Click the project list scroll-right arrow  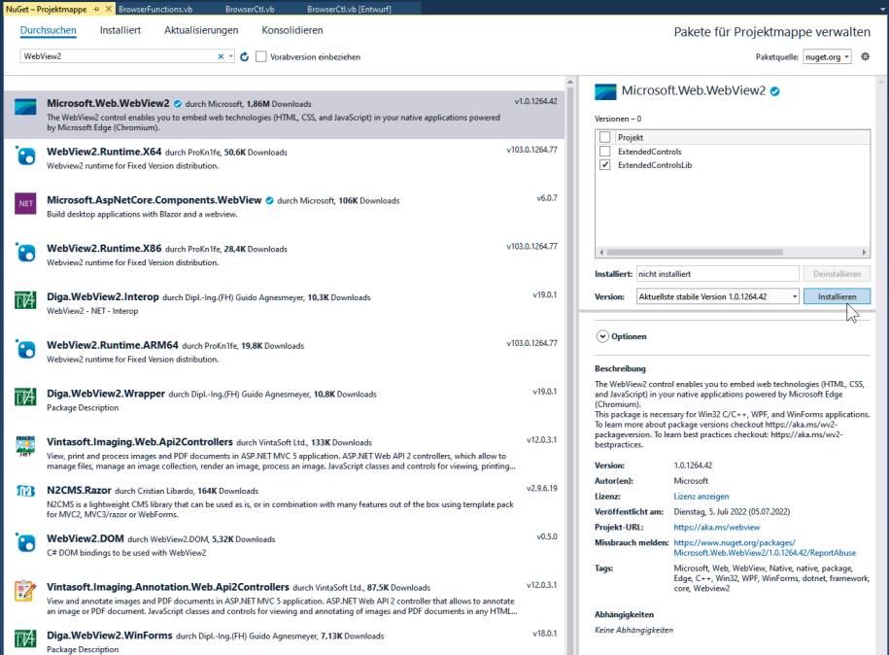[864, 253]
